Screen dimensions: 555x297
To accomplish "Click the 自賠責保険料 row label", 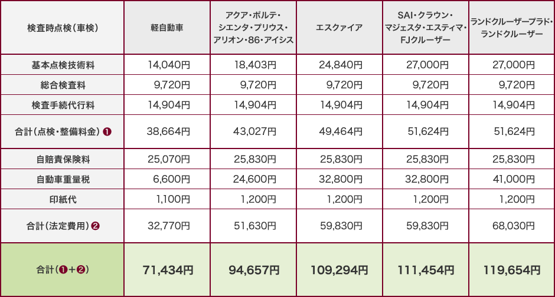I will click(63, 159).
